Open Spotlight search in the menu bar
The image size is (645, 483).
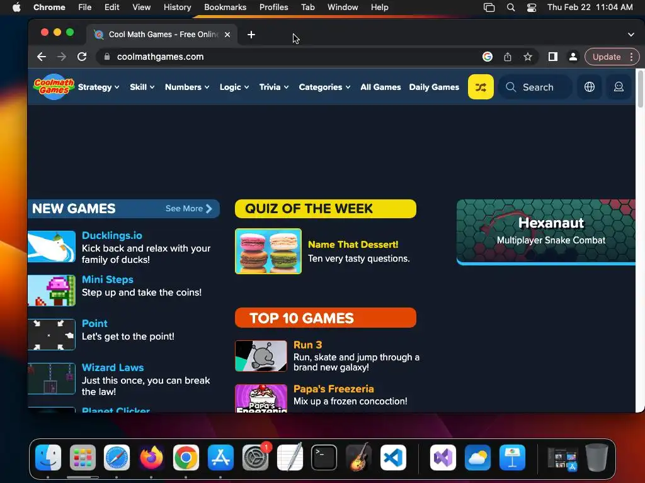(510, 8)
